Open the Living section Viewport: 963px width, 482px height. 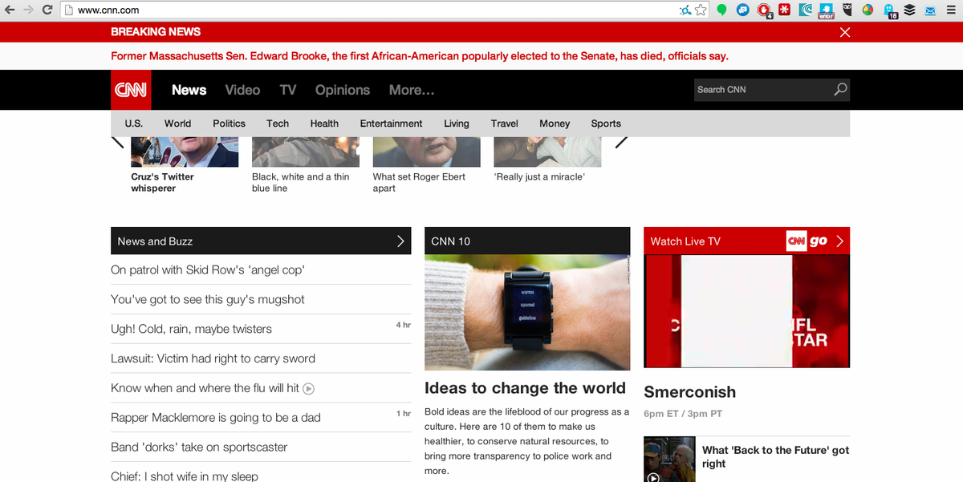click(x=457, y=124)
